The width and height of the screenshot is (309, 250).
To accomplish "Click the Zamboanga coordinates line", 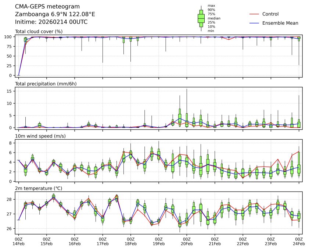I will click(55, 14).
